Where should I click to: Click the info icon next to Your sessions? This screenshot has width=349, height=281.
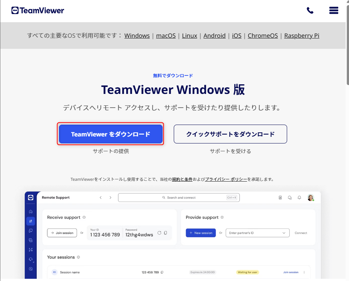[x=78, y=257]
